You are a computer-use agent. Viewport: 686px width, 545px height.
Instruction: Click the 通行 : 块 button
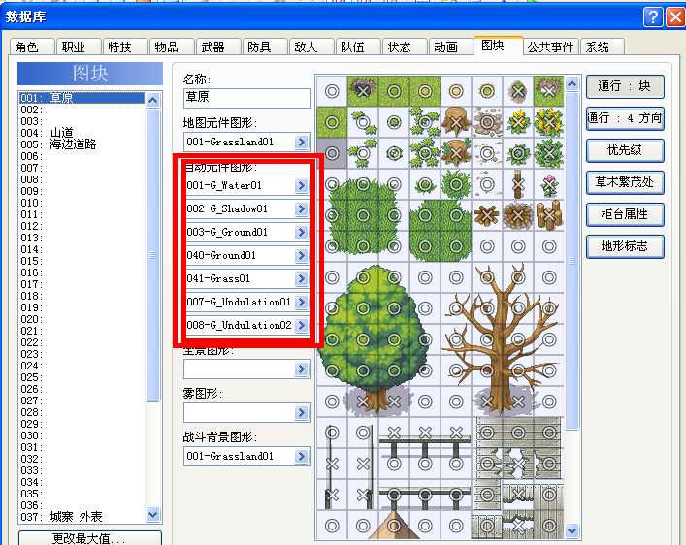pyautogui.click(x=625, y=86)
